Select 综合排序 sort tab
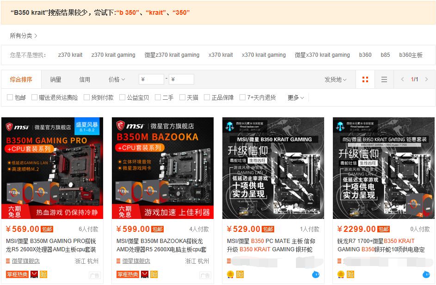436x285 pixels. tap(21, 79)
